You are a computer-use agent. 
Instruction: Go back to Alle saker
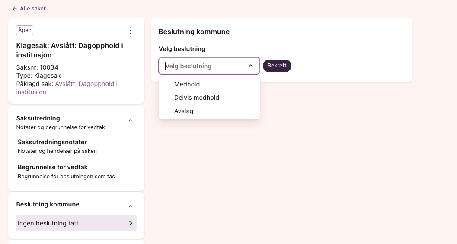coord(32,9)
